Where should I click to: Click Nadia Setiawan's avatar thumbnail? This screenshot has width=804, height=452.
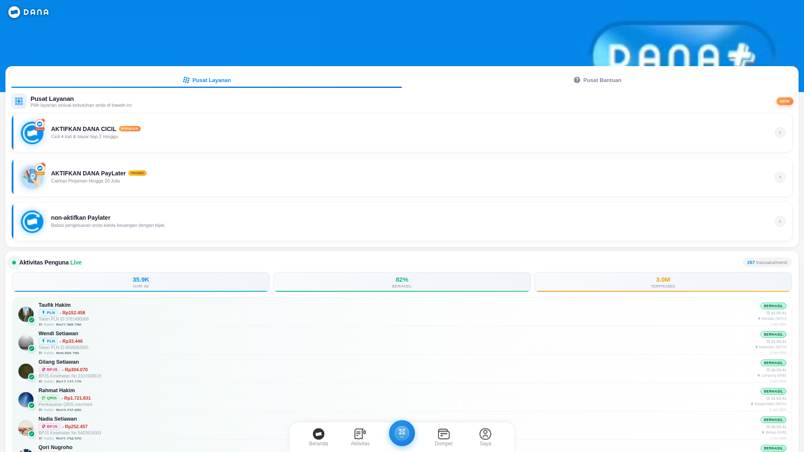(26, 428)
